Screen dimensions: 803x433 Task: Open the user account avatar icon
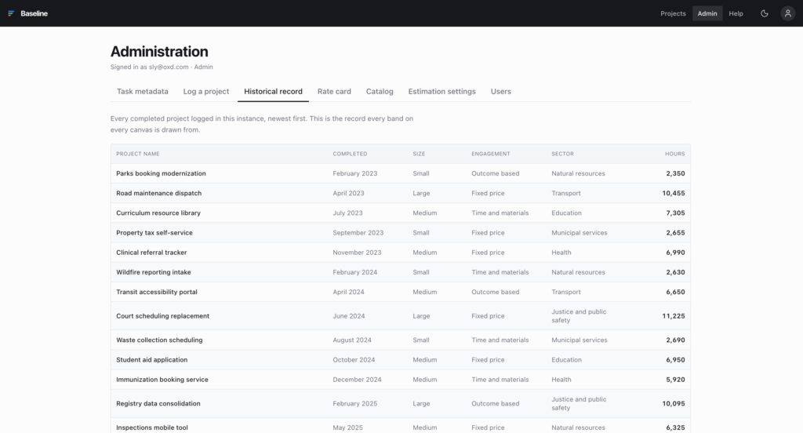tap(787, 13)
